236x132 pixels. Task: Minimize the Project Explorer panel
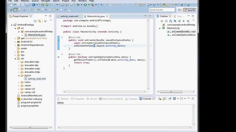pyautogui.click(x=46, y=16)
